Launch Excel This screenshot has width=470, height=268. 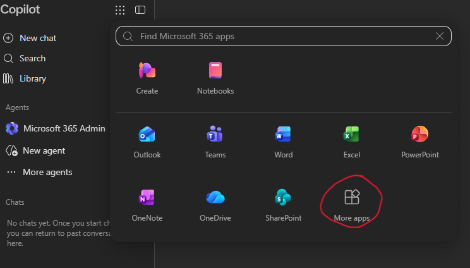coord(352,142)
